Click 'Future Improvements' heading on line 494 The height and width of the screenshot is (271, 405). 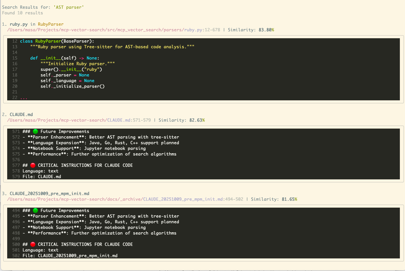pyautogui.click(x=65, y=210)
